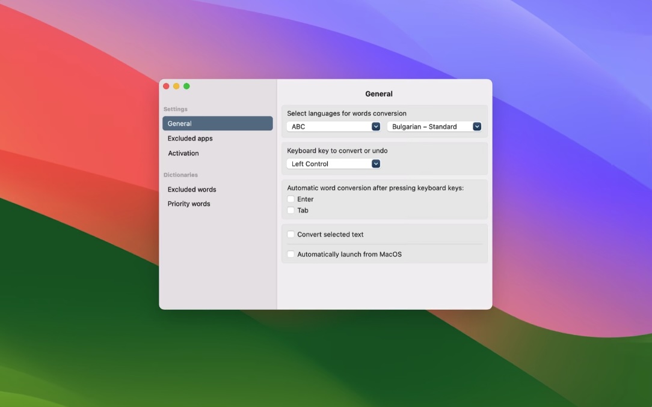This screenshot has height=407, width=652.
Task: Close the settings window with red button
Action: [166, 86]
